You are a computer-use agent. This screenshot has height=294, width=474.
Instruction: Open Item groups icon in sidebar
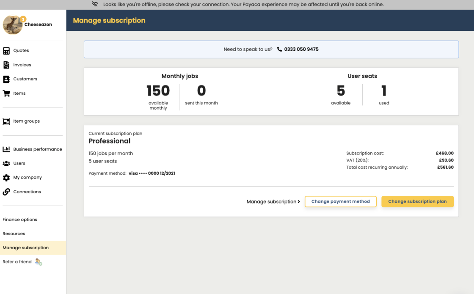point(6,121)
